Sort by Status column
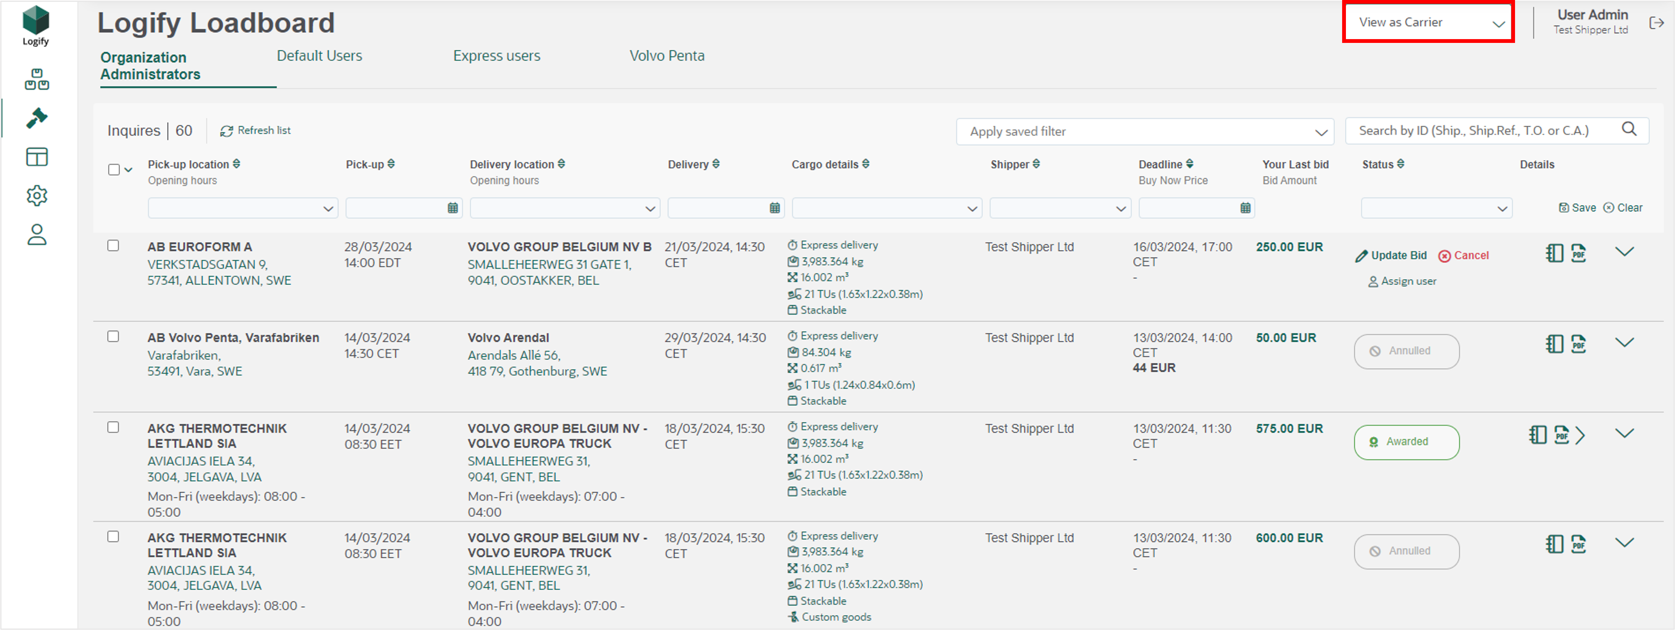Image resolution: width=1675 pixels, height=630 pixels. tap(1401, 164)
